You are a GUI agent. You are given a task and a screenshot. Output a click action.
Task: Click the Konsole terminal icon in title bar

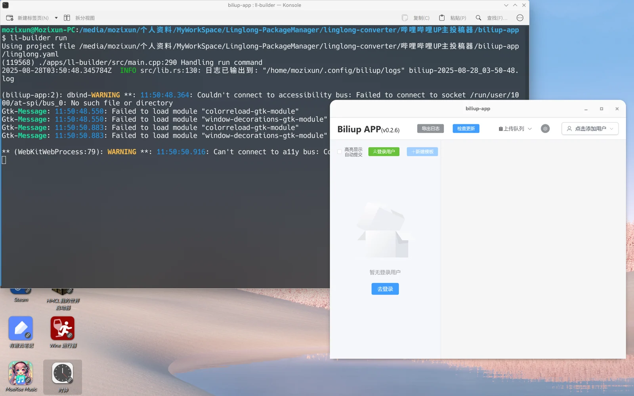[x=6, y=5]
